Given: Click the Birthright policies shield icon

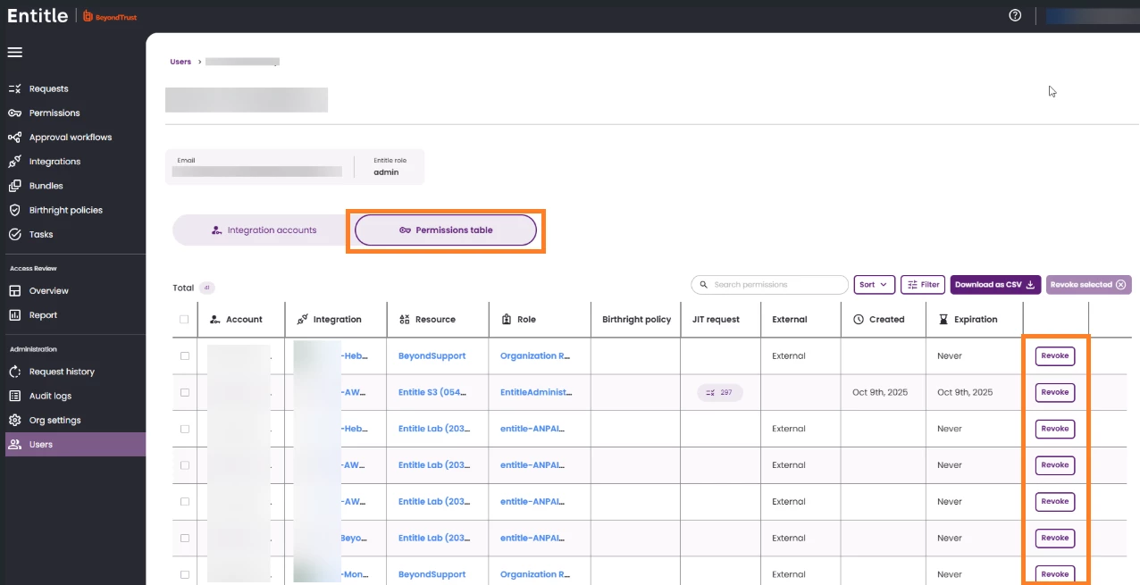Looking at the screenshot, I should tap(14, 210).
